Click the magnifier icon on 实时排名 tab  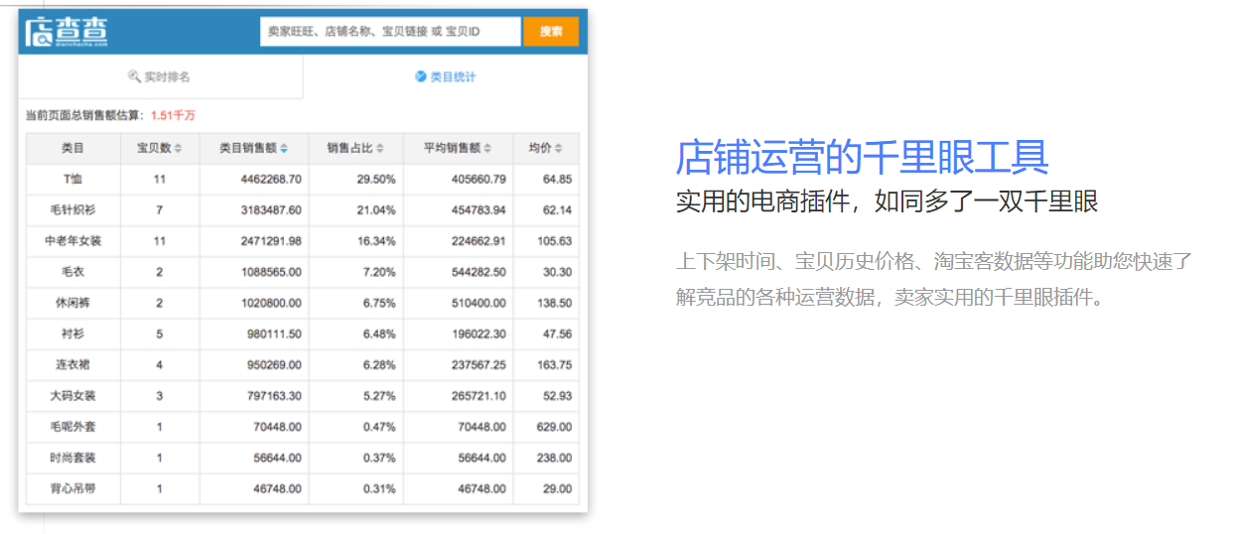134,76
